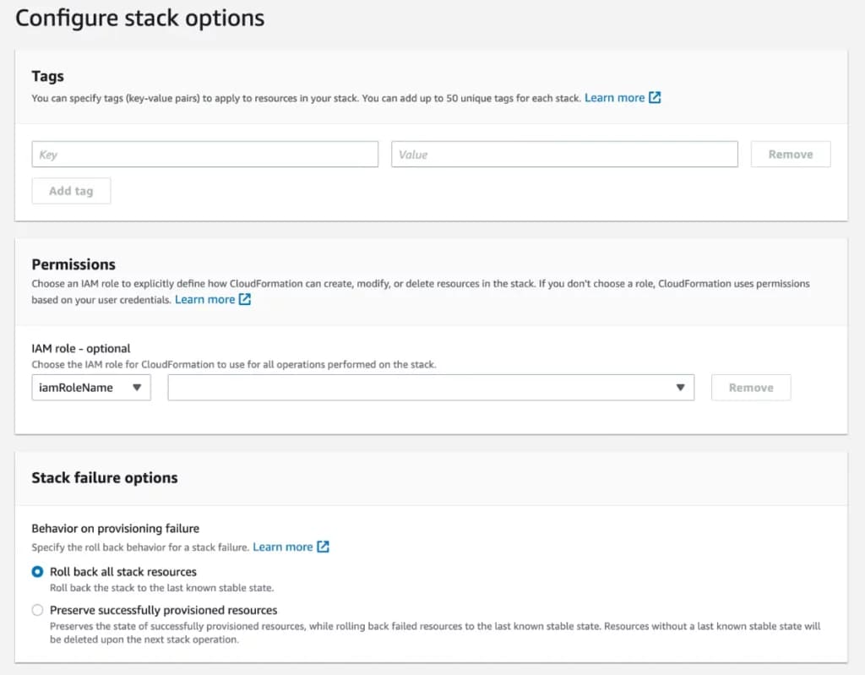865x675 pixels.
Task: Select Preserve successfully provisioned resources radio button
Action: pos(37,610)
